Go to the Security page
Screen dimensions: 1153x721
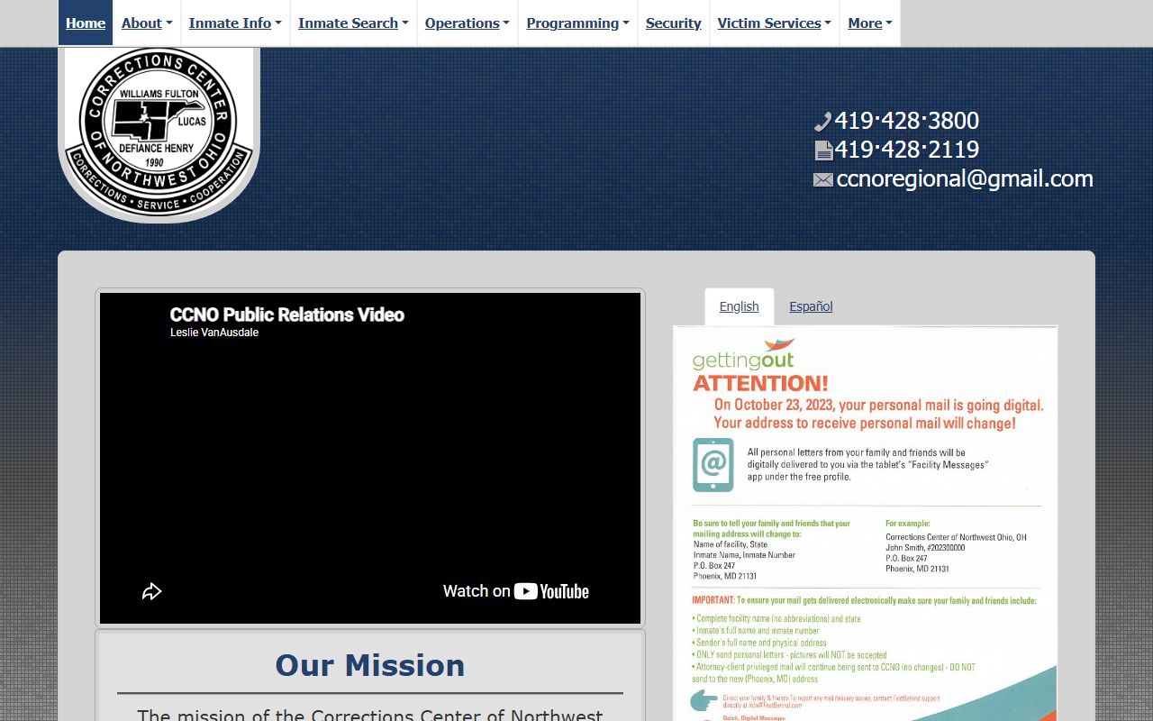673,23
